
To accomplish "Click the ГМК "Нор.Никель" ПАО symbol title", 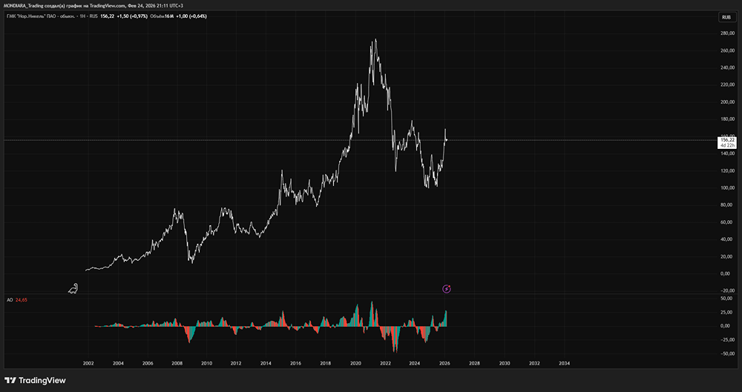I will pyautogui.click(x=42, y=16).
